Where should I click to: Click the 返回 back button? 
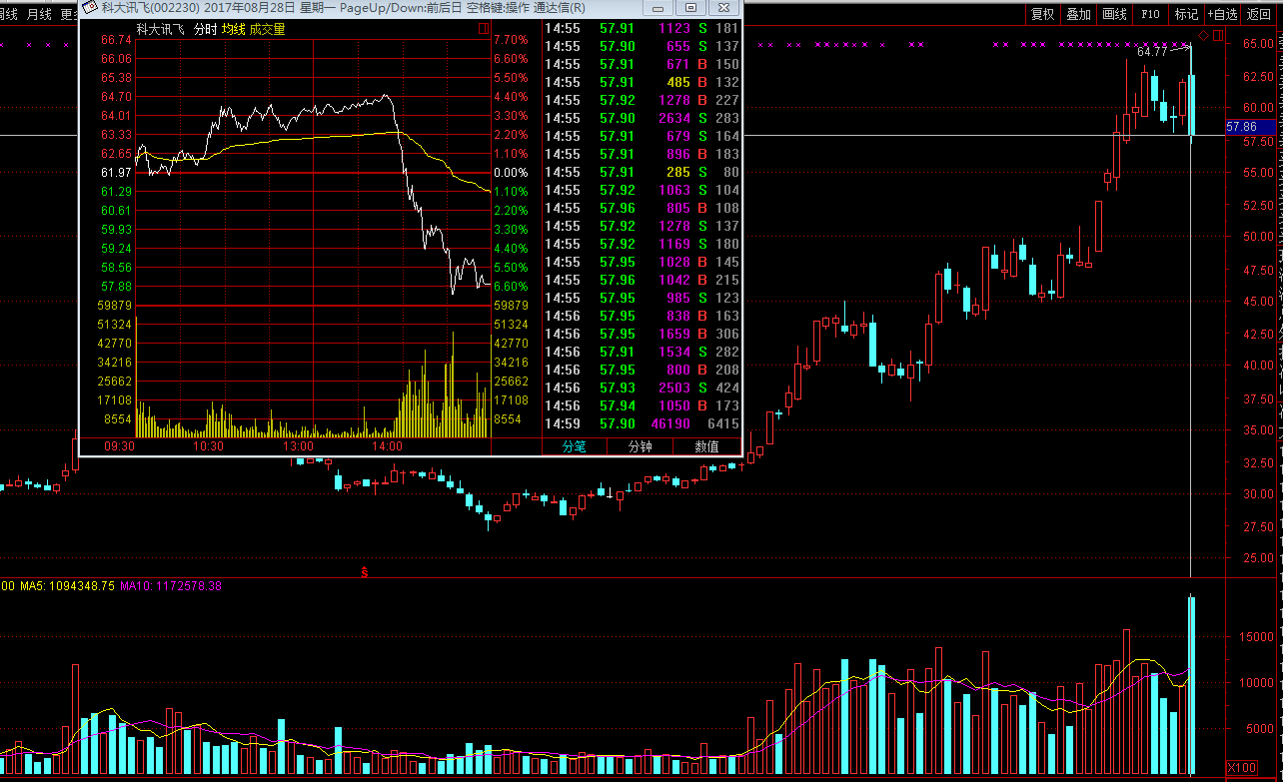[x=1258, y=14]
